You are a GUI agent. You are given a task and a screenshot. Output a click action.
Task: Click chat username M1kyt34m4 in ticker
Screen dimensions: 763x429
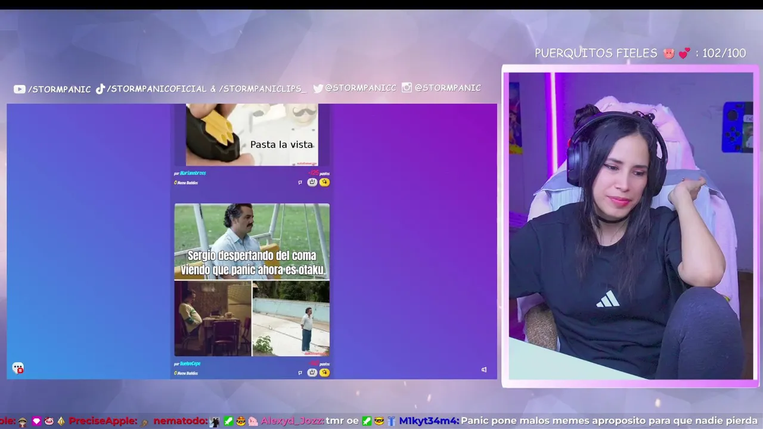[429, 421]
